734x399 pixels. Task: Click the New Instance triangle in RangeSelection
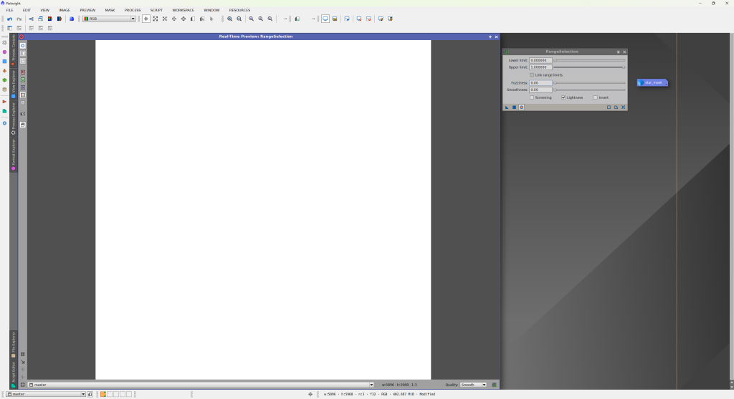[507, 107]
